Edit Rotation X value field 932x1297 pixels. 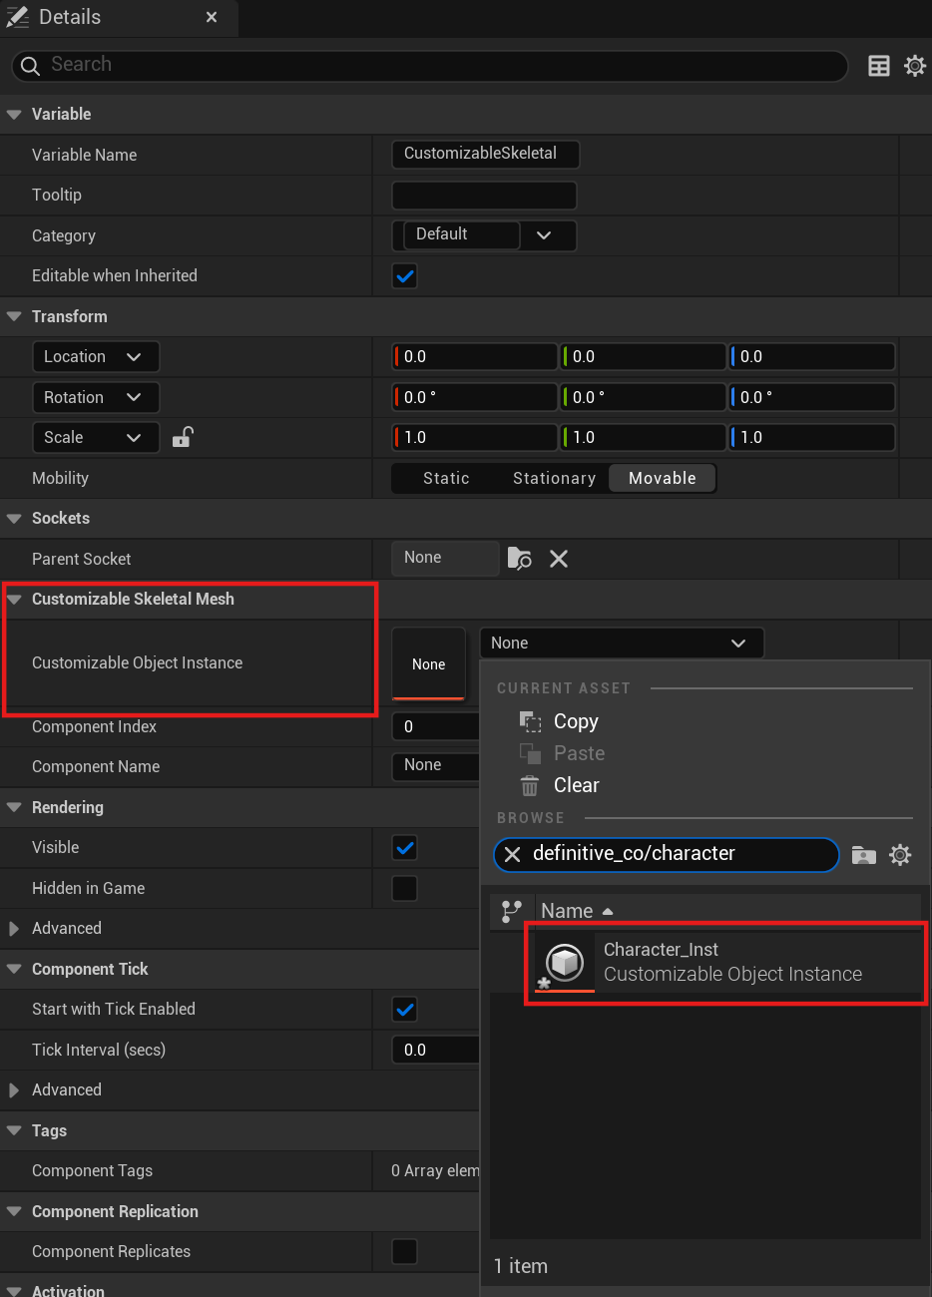coord(475,397)
